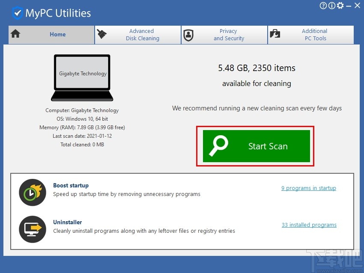Click the magnifying glass inside Start Scan
Screen dimensions: 364x273
[x=219, y=146]
